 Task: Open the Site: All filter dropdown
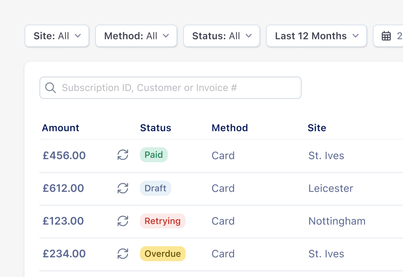57,36
